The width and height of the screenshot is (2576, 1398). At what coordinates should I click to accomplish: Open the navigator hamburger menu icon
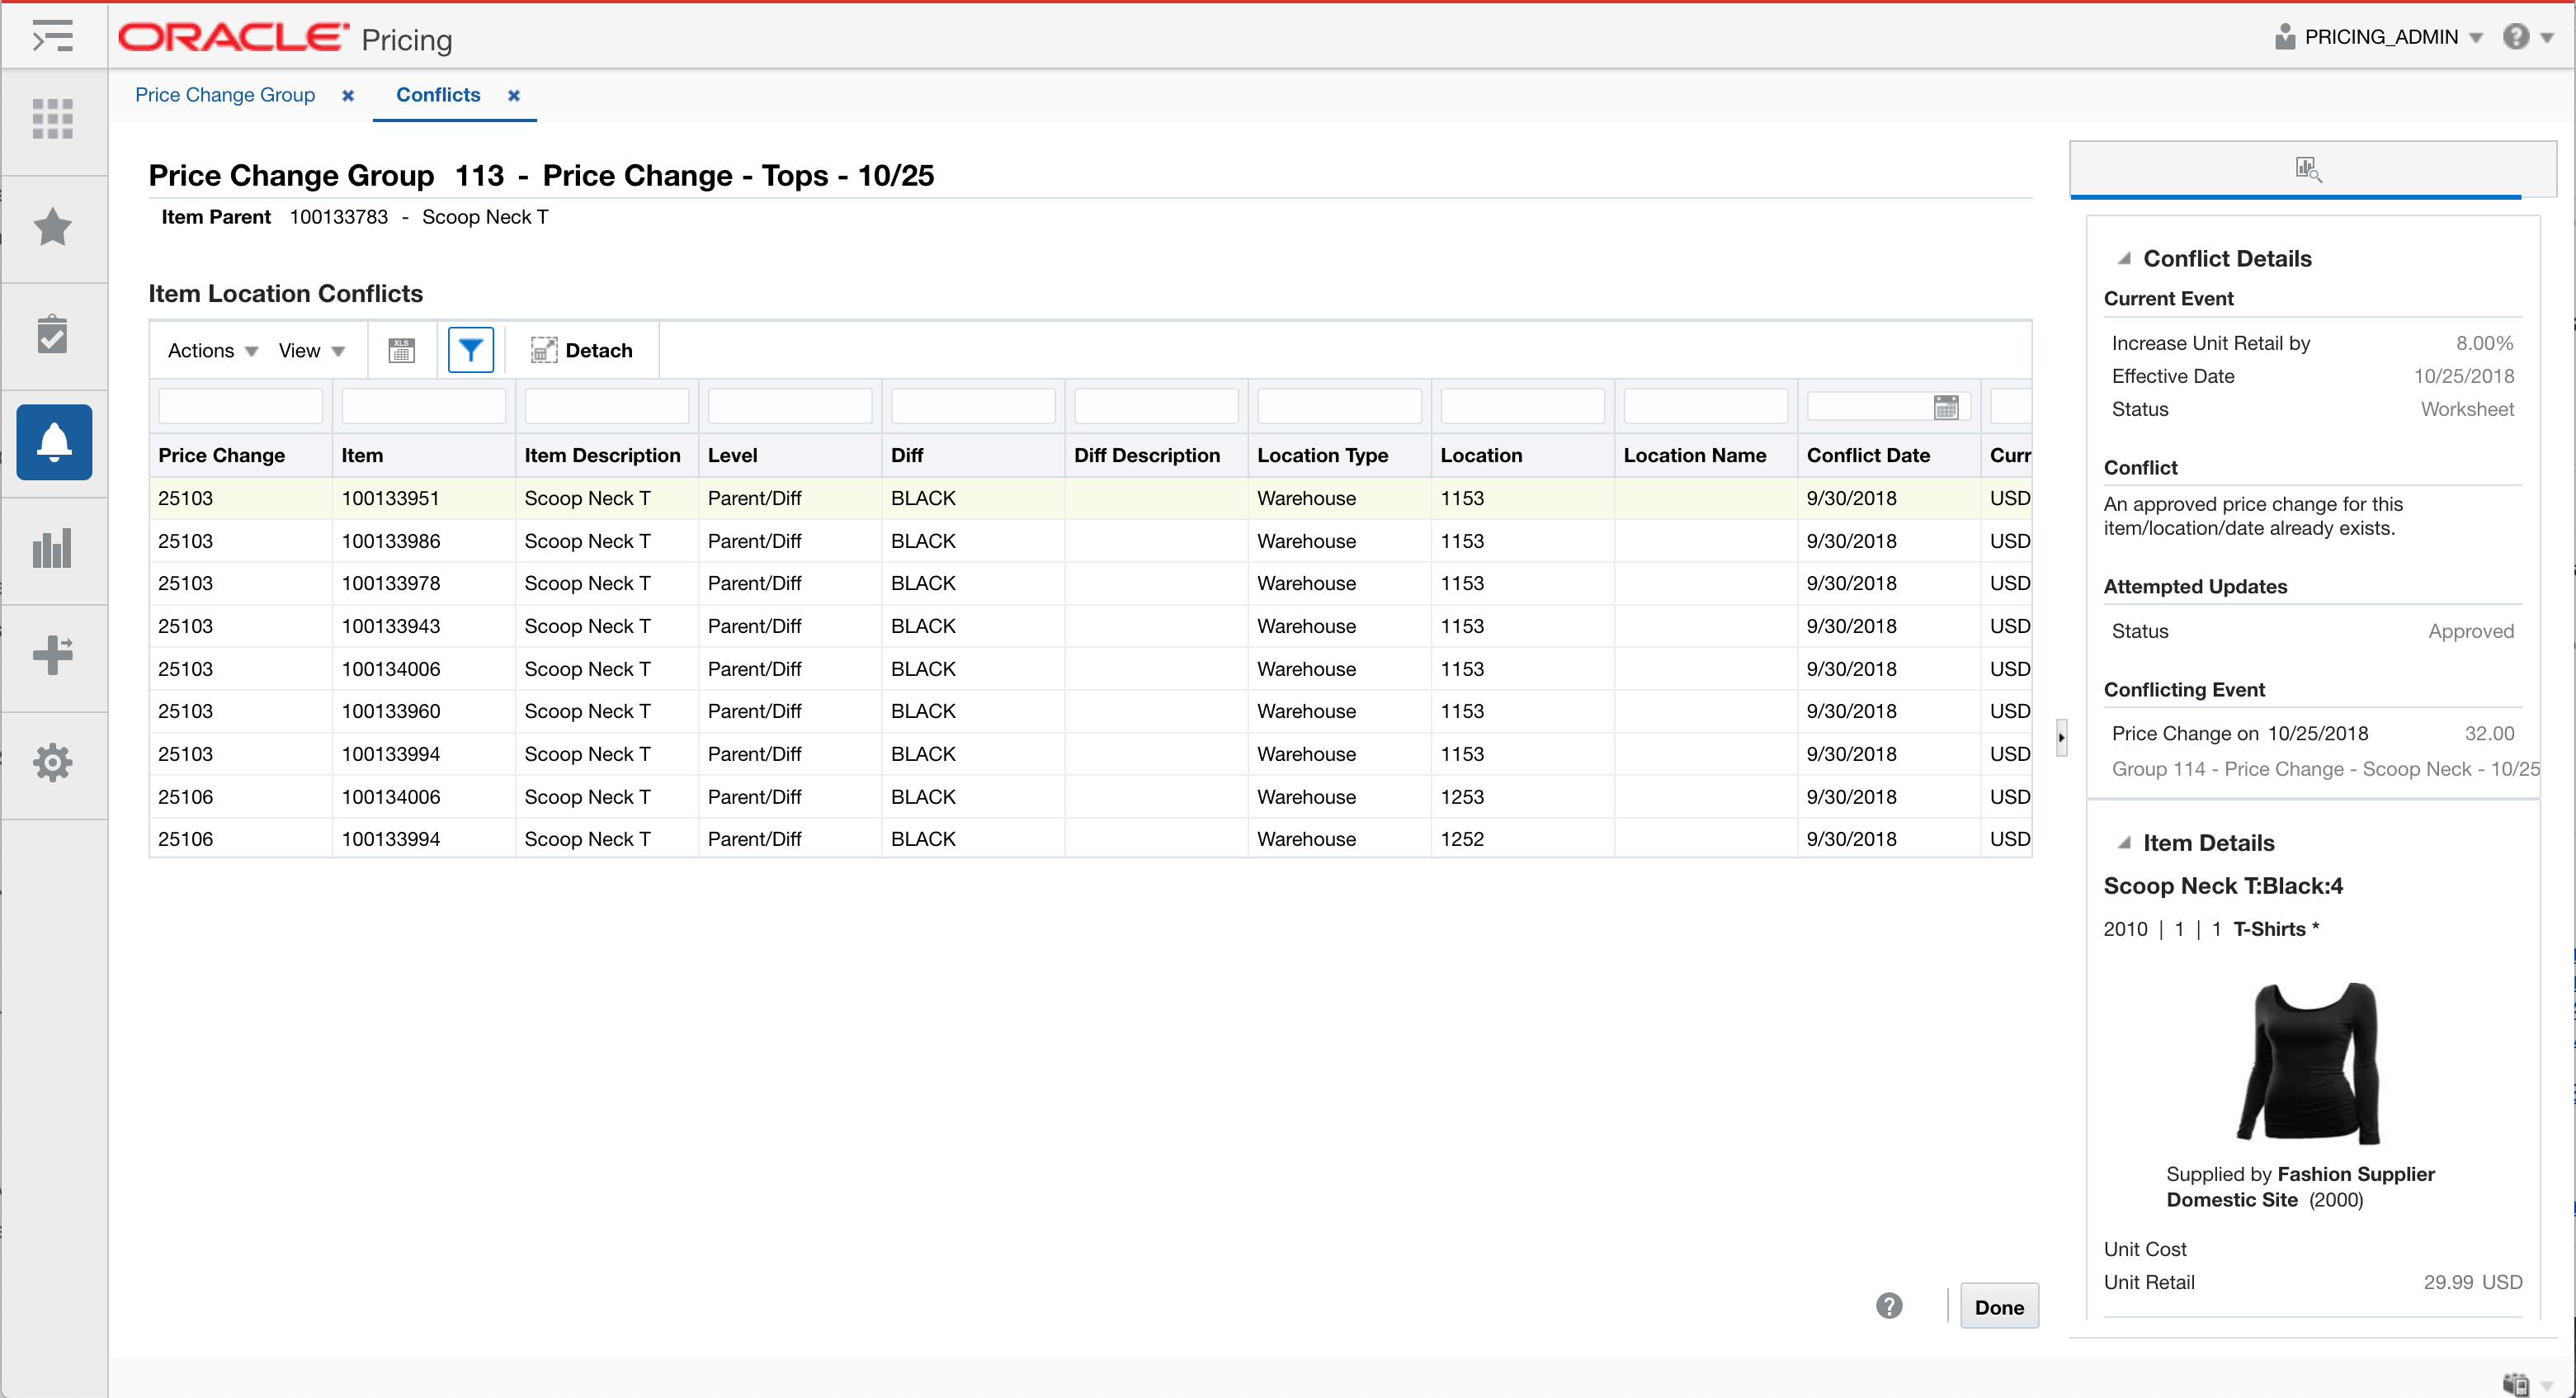coord(52,36)
